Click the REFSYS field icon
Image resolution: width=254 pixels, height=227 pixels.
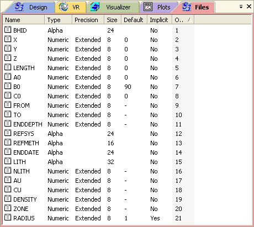pyautogui.click(x=8, y=133)
